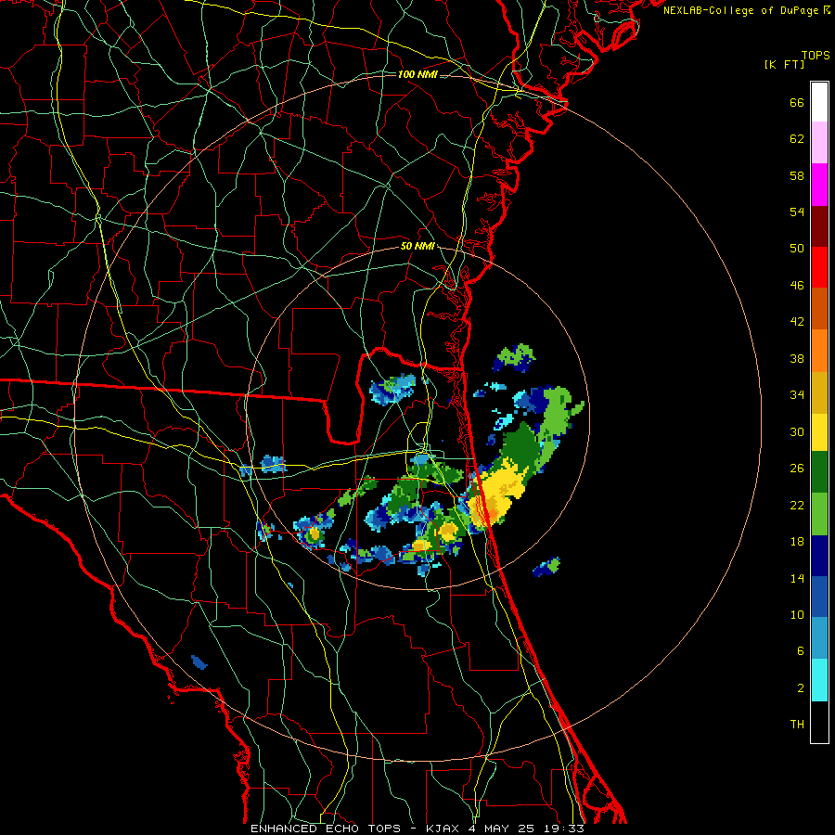This screenshot has height=835, width=835.
Task: Click the legend value 58
Action: [x=797, y=175]
